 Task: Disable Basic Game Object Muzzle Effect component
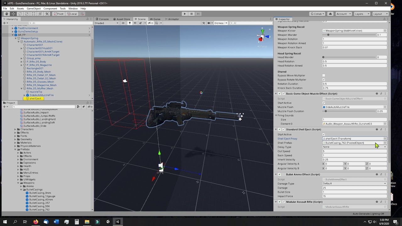(x=284, y=94)
